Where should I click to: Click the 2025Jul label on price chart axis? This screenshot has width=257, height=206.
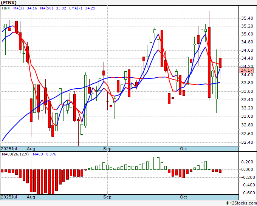(9, 149)
